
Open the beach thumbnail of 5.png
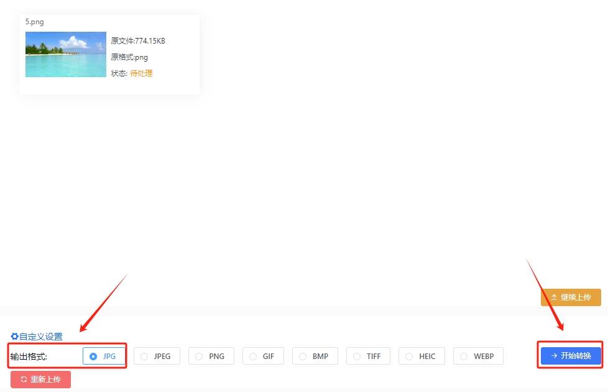(x=65, y=54)
